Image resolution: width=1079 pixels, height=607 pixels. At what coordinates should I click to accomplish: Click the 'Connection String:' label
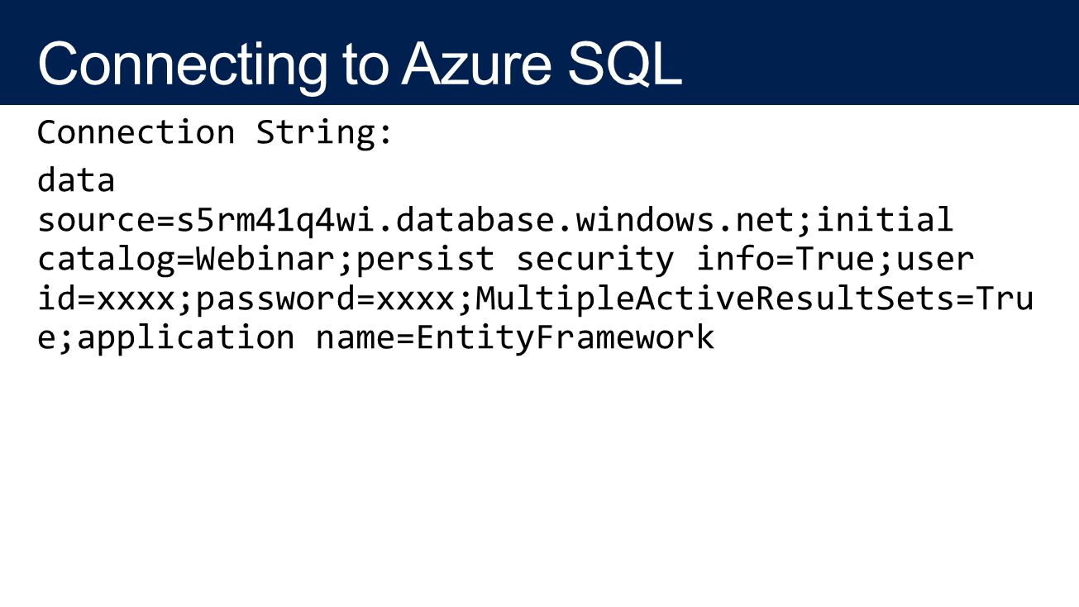click(214, 132)
